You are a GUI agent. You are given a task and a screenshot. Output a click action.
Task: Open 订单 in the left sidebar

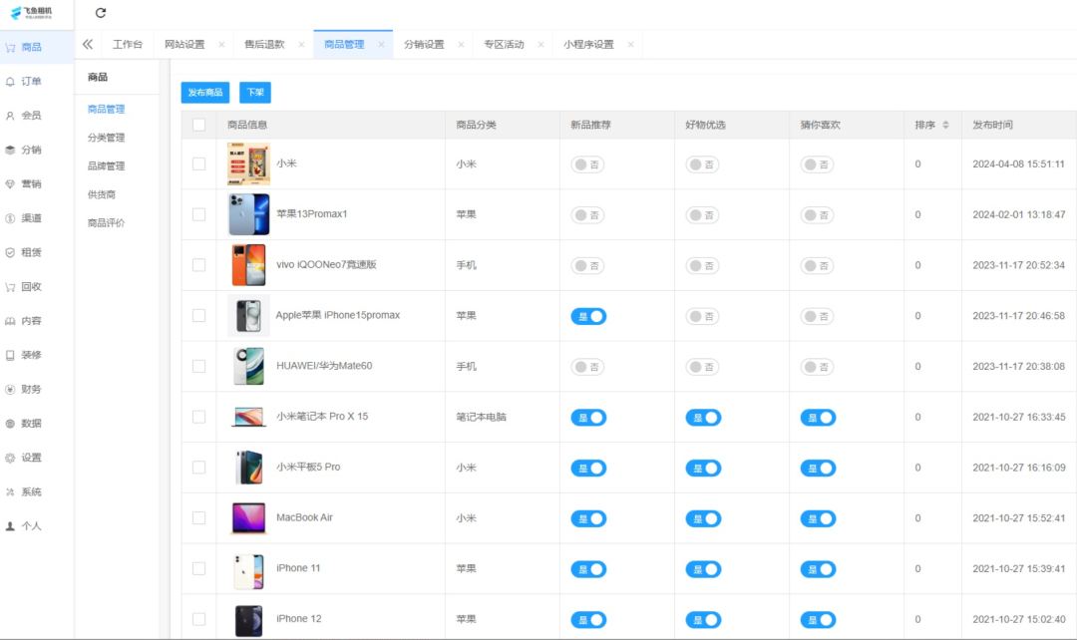pos(31,82)
